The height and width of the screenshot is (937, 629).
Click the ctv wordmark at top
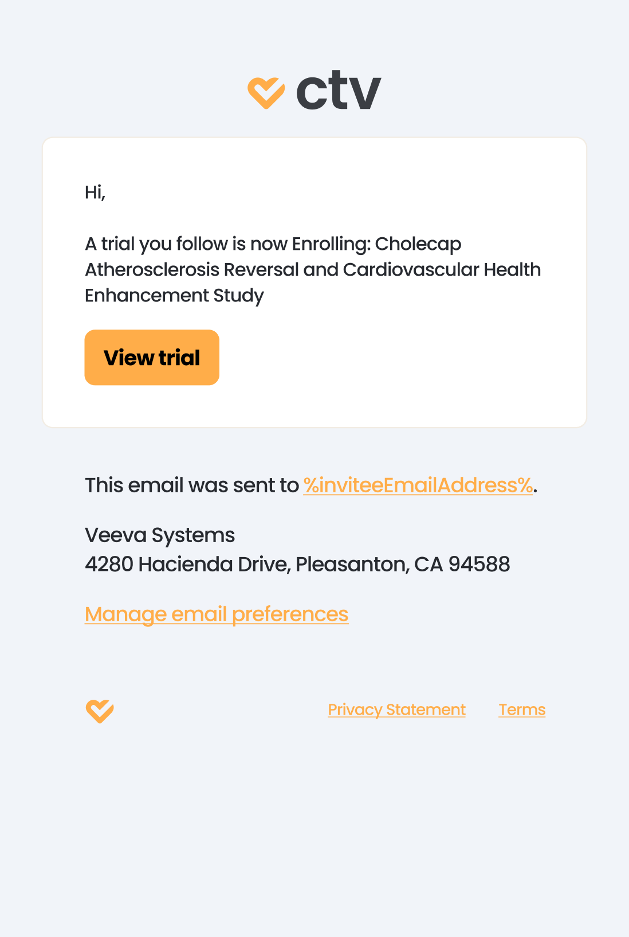338,91
